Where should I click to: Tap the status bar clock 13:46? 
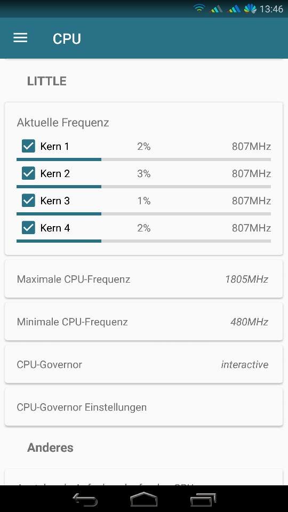coord(271,9)
